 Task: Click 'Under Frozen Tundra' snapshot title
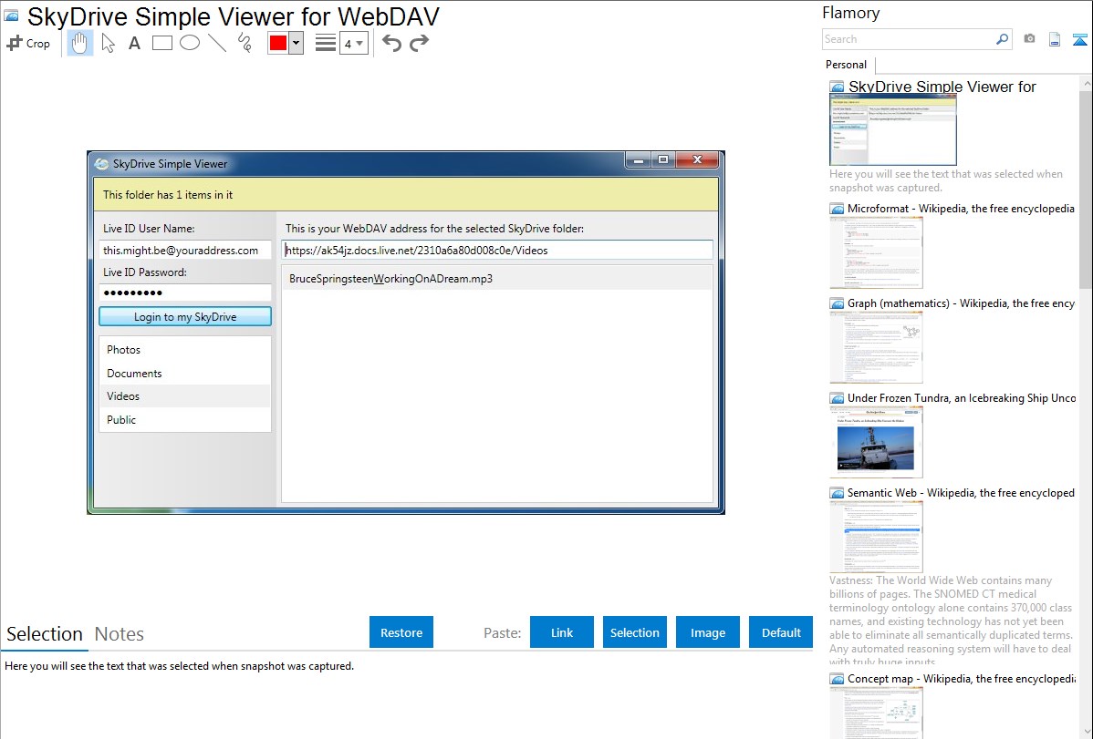[962, 398]
